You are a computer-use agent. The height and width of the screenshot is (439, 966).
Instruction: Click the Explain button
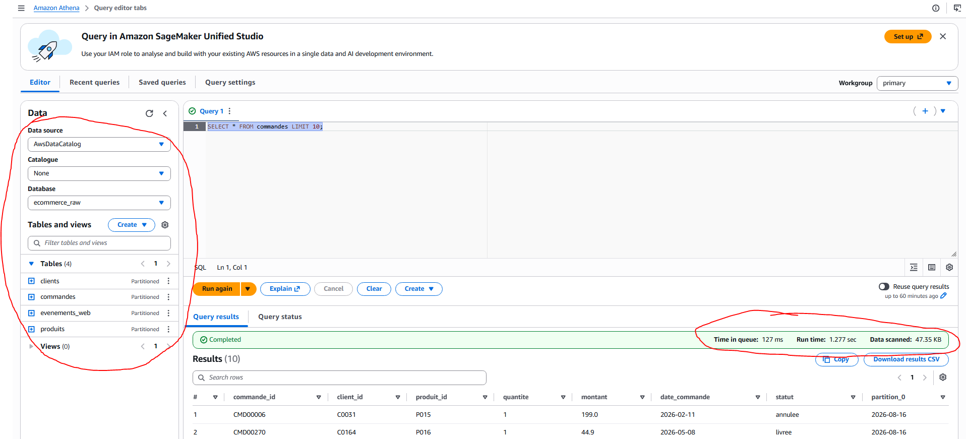pos(285,289)
